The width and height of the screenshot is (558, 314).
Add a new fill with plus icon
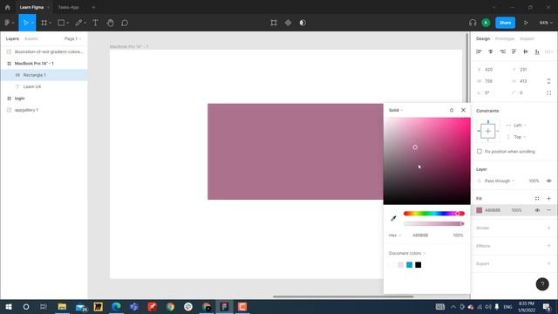pyautogui.click(x=548, y=199)
